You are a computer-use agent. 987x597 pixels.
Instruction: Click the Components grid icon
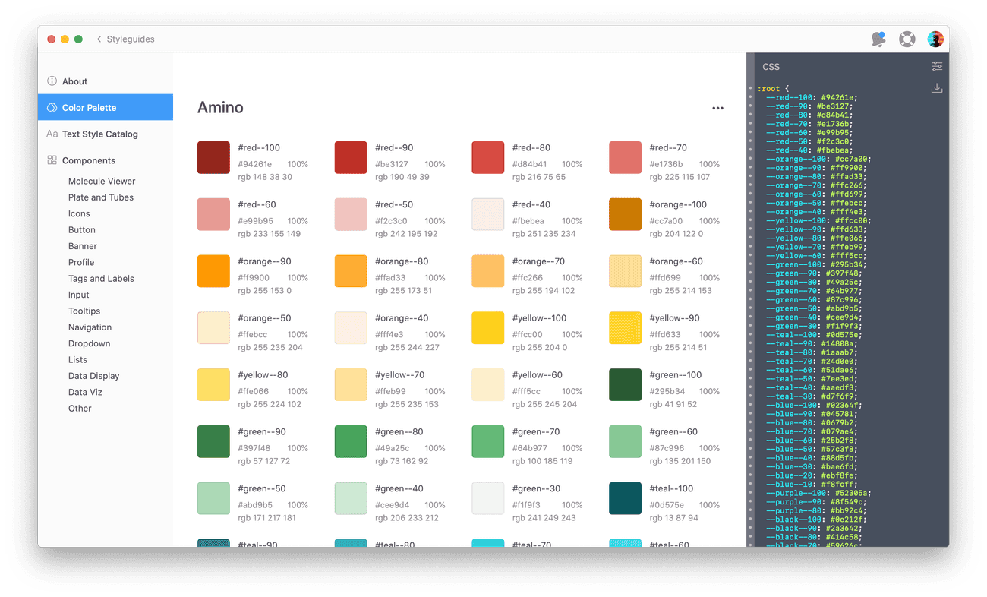[x=52, y=160]
